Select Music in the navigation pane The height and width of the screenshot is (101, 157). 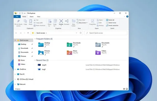(x=23, y=60)
